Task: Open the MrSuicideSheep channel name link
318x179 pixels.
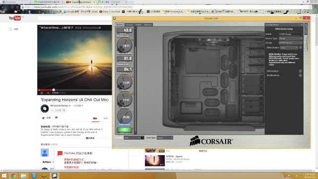Action: click(x=59, y=105)
